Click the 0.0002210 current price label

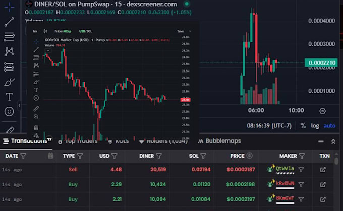coord(321,63)
